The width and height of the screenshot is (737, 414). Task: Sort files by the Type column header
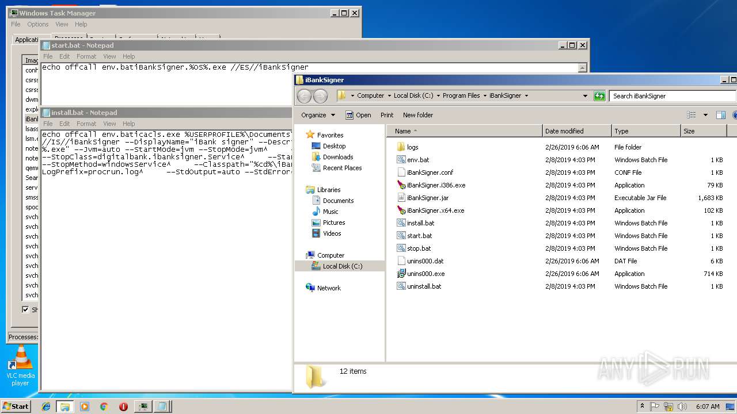pos(646,131)
